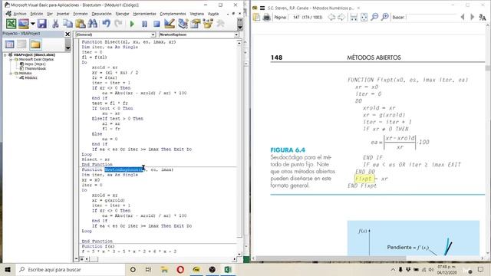The height and width of the screenshot is (276, 491).
Task: Open the Depuración menu
Action: click(101, 14)
